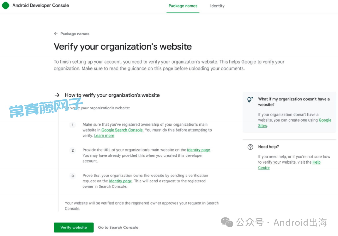Viewport: 338px width, 236px height.
Task: Follow the Learn more link
Action: [104, 136]
